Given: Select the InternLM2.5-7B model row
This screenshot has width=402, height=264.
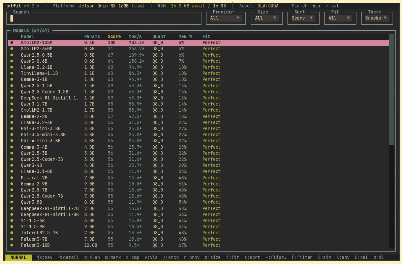Looking at the screenshot, I should (198, 233).
